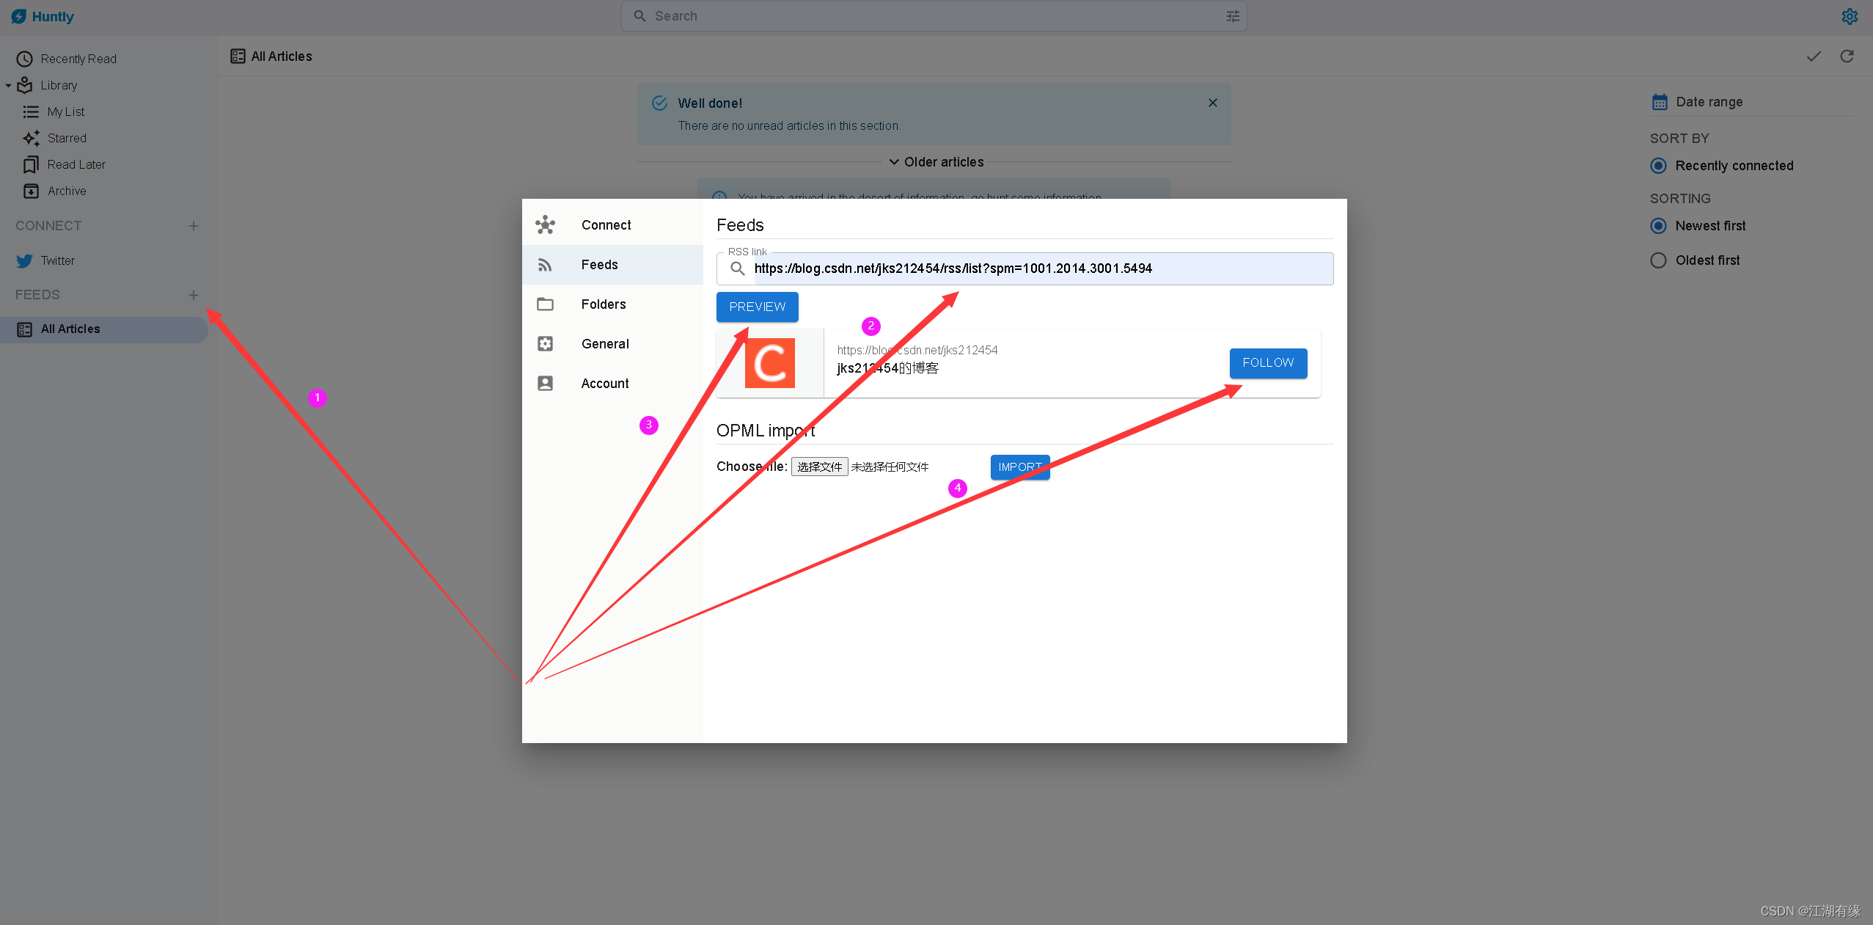Select Oldest first sorting radio button
Screen dimensions: 1873x925
(x=1660, y=260)
